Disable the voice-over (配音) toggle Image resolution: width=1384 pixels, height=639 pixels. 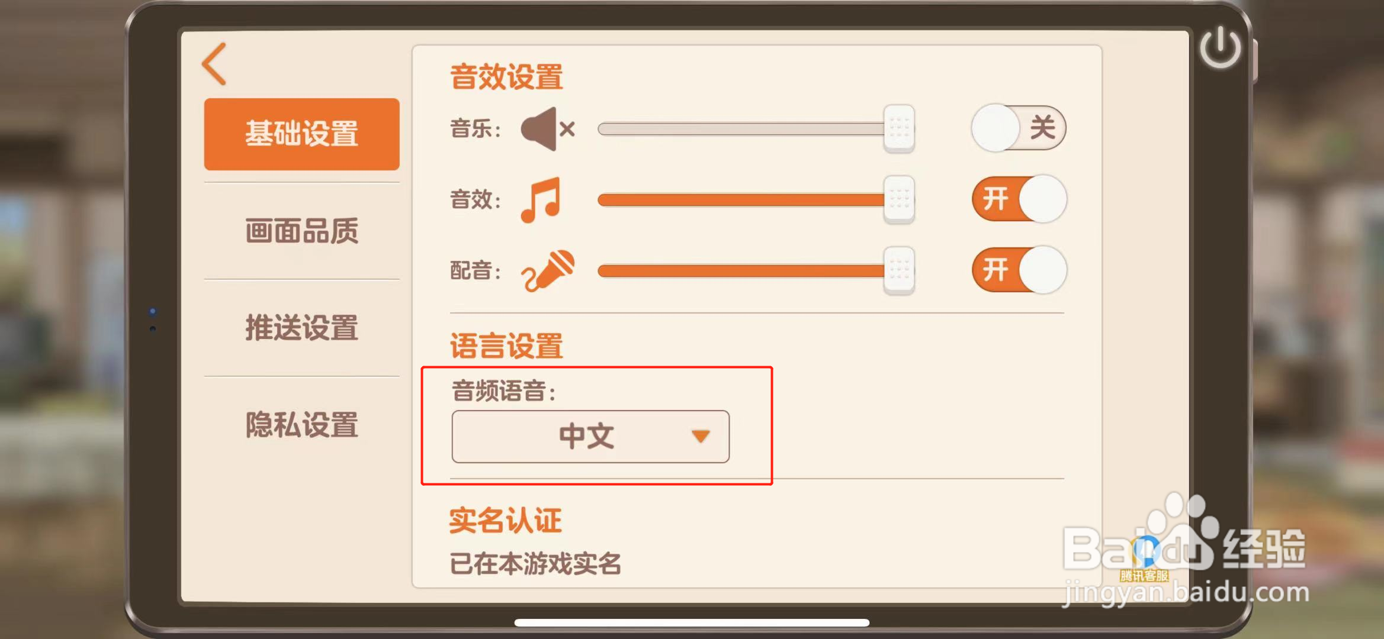point(1019,270)
